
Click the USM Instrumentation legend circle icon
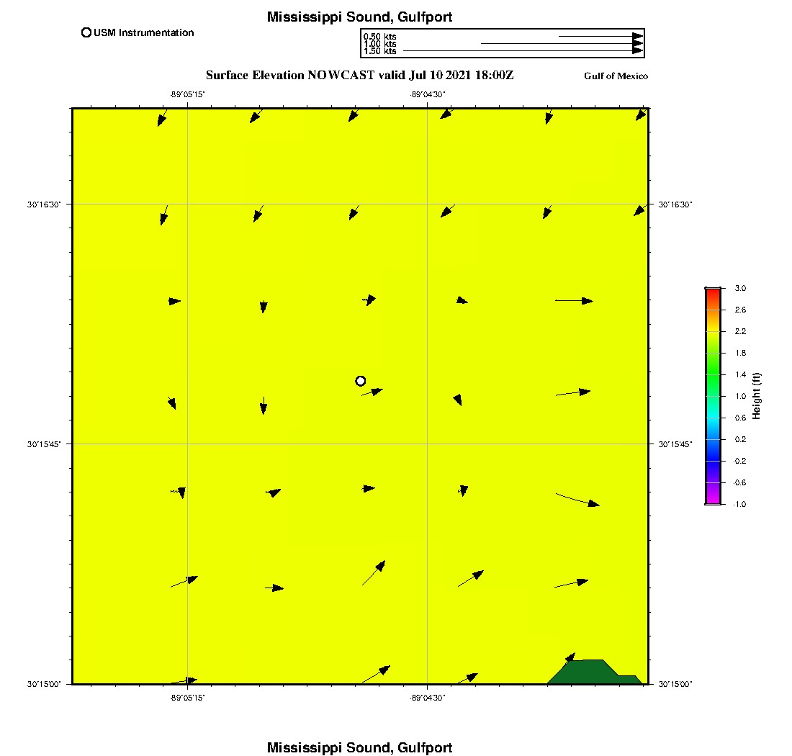click(86, 32)
